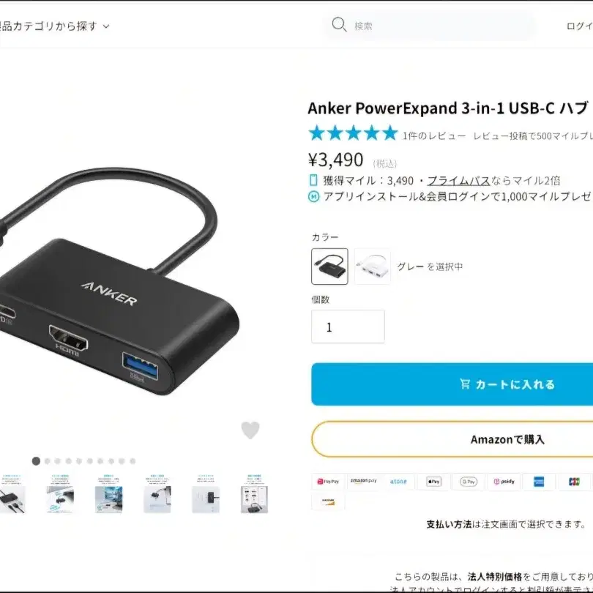Jump to first image carousel dot
Screen dimensions: 593x593
36,461
